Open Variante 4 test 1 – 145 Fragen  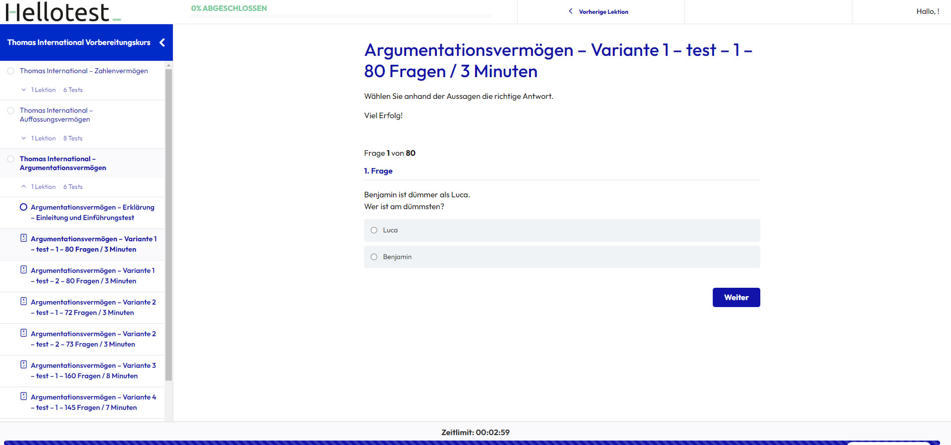(93, 402)
